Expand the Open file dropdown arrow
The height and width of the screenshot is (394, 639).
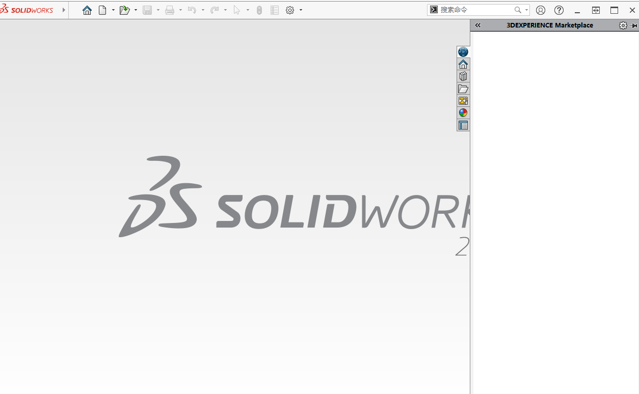(136, 10)
